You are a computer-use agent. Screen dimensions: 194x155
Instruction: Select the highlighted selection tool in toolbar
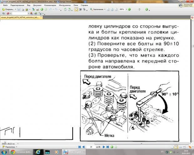76,9
